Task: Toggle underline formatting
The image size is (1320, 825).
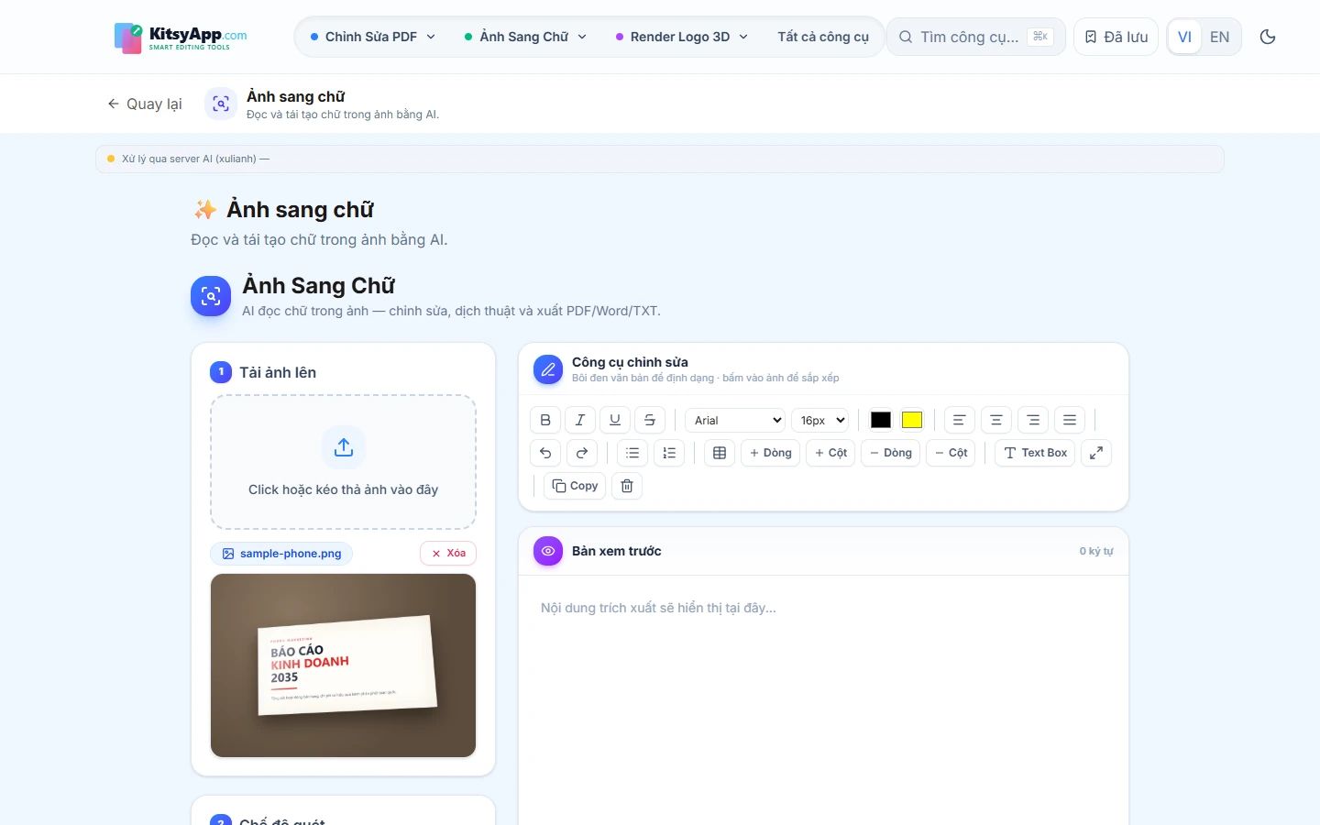Action: [x=615, y=420]
